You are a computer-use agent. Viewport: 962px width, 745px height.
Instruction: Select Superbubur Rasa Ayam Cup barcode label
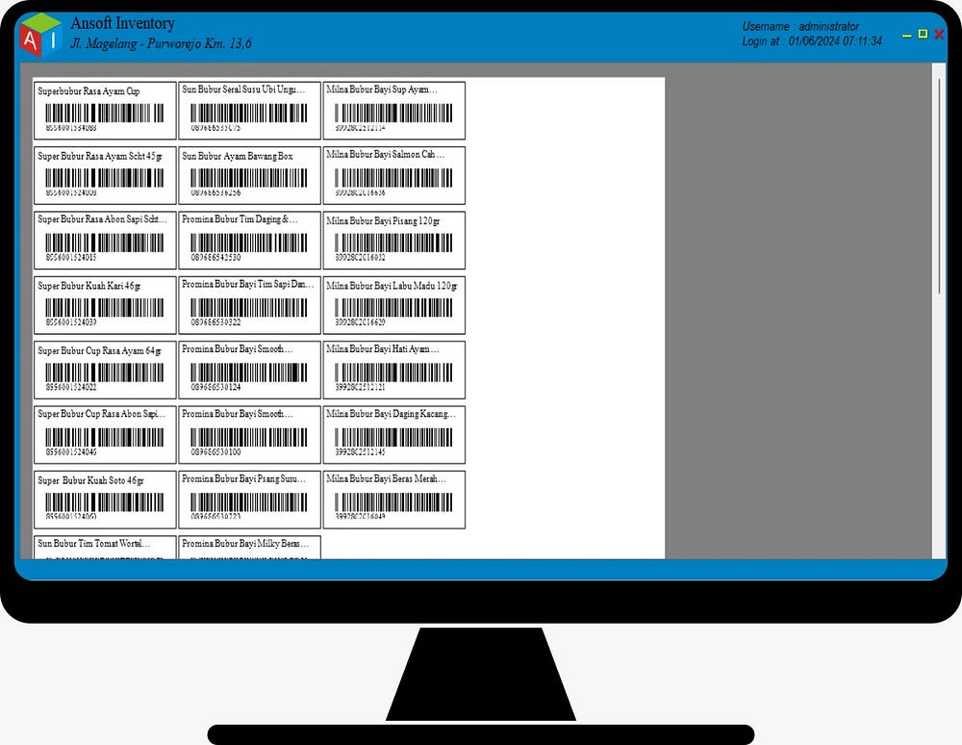point(105,111)
